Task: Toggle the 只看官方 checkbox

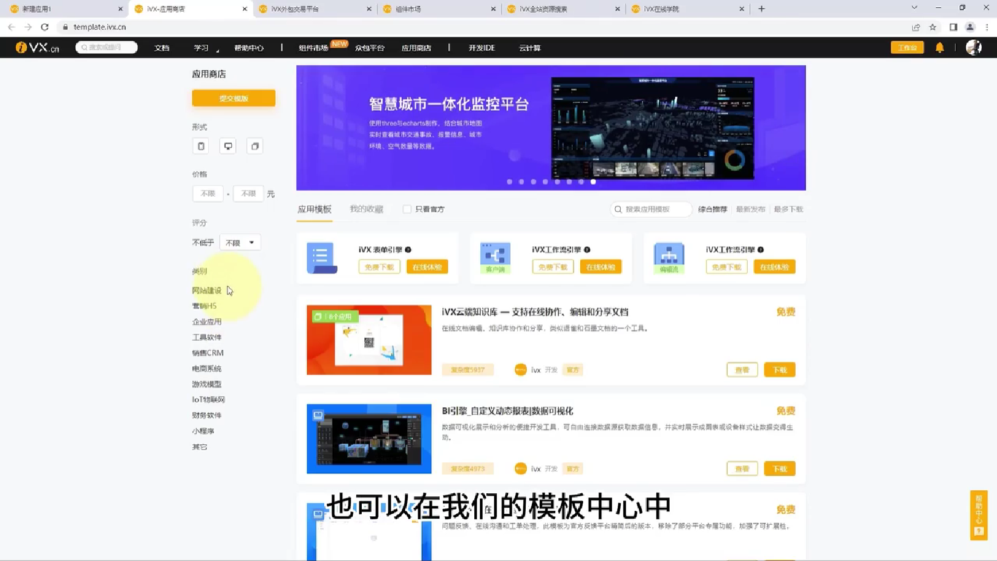Action: point(407,209)
